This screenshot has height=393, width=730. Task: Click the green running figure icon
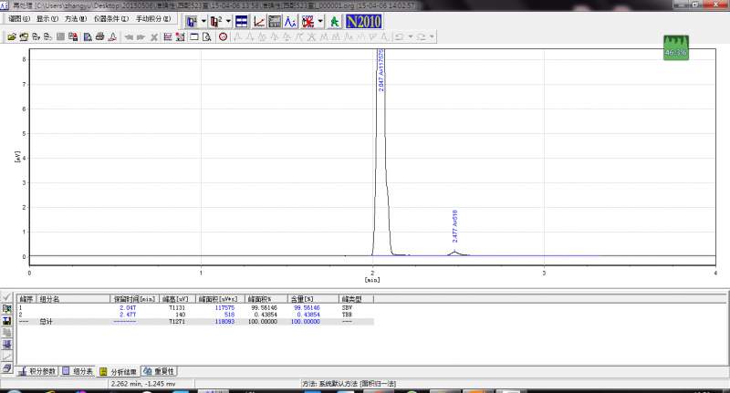334,20
